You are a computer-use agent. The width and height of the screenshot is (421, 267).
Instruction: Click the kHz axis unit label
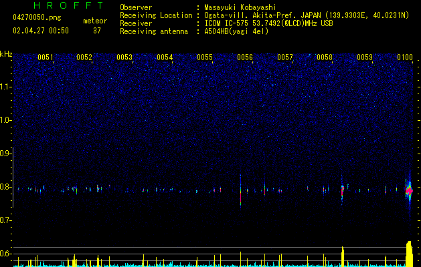(6, 54)
